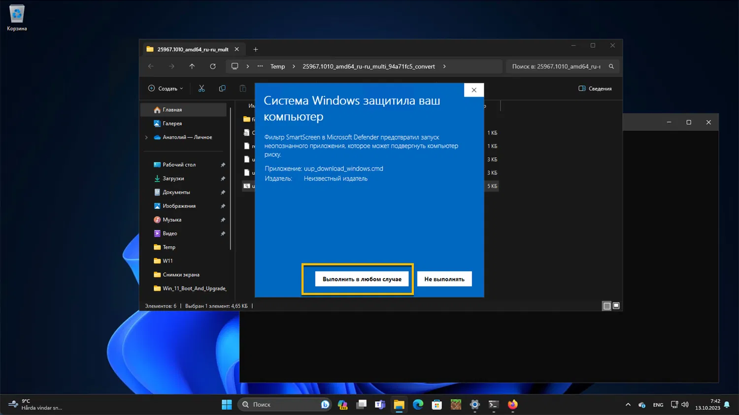Open the 'Создать' dropdown menu
The height and width of the screenshot is (415, 739).
pyautogui.click(x=166, y=89)
